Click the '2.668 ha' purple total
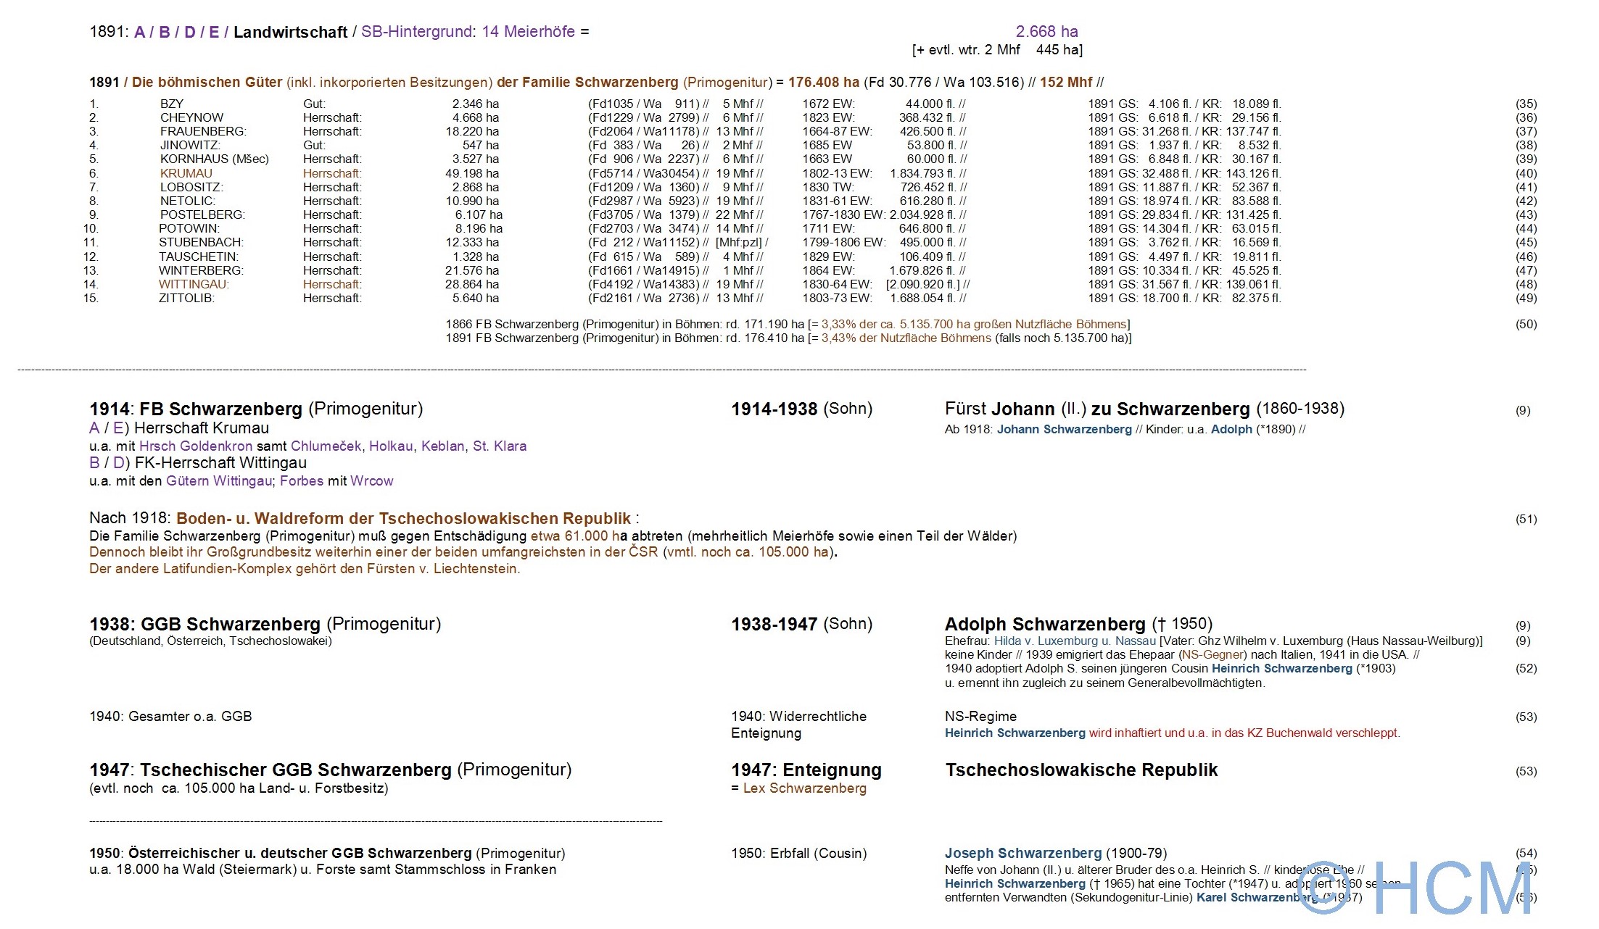 pyautogui.click(x=1046, y=31)
